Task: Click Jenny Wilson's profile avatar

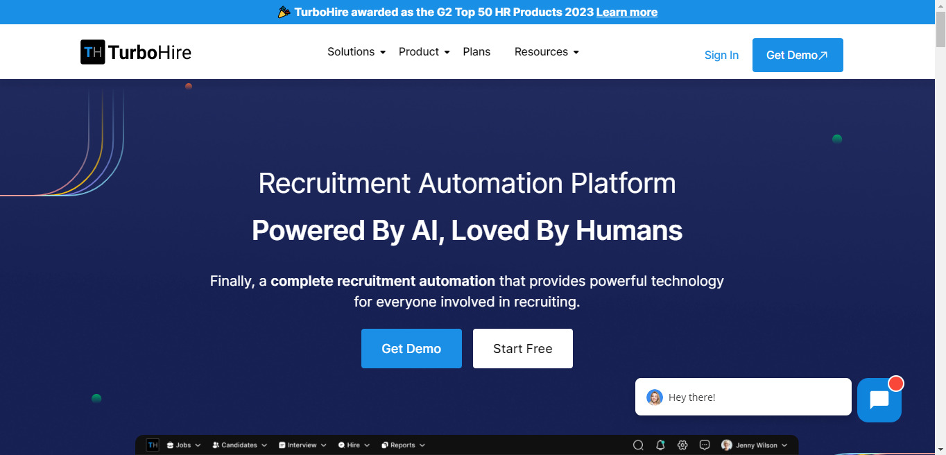Action: pos(727,445)
